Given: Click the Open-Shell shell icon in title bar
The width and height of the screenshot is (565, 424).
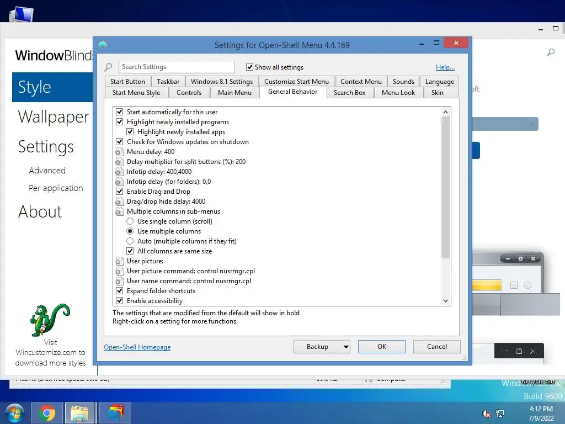Looking at the screenshot, I should pos(103,45).
